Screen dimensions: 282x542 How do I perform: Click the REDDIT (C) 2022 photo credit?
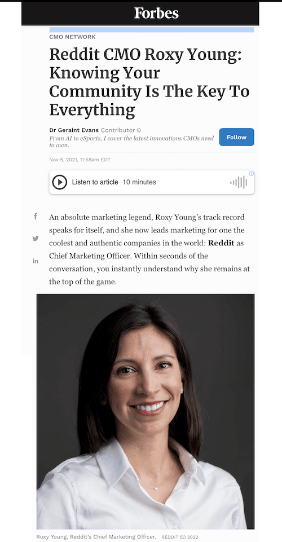(x=180, y=537)
